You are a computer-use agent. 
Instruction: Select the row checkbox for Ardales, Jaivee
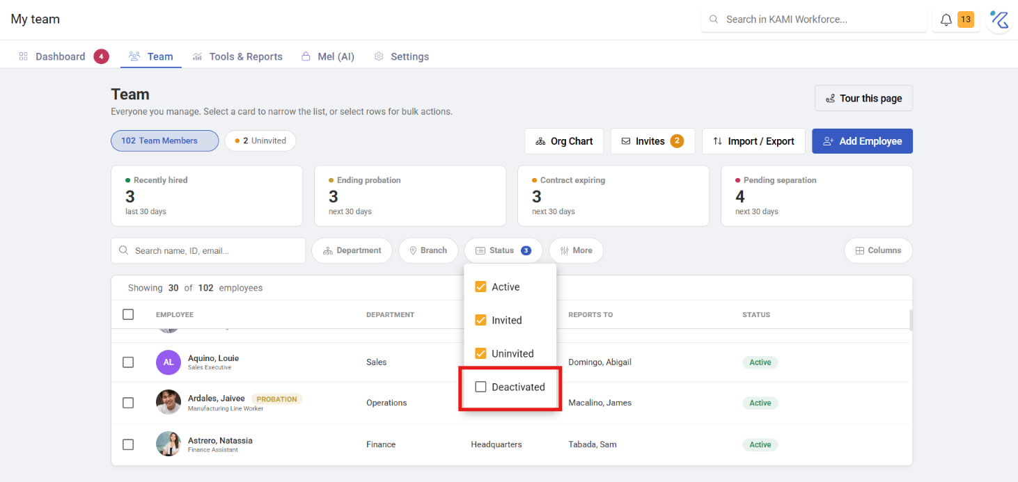(x=128, y=403)
